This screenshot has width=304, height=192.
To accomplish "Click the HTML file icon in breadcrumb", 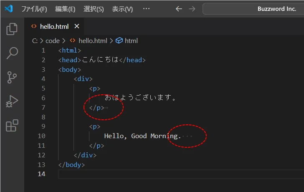I will [73, 40].
